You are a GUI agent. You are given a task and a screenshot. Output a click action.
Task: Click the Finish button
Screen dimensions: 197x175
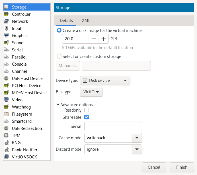(x=182, y=167)
